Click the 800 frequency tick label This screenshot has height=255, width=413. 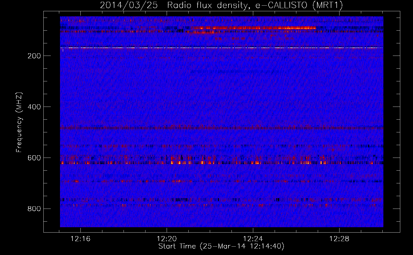pyautogui.click(x=34, y=209)
